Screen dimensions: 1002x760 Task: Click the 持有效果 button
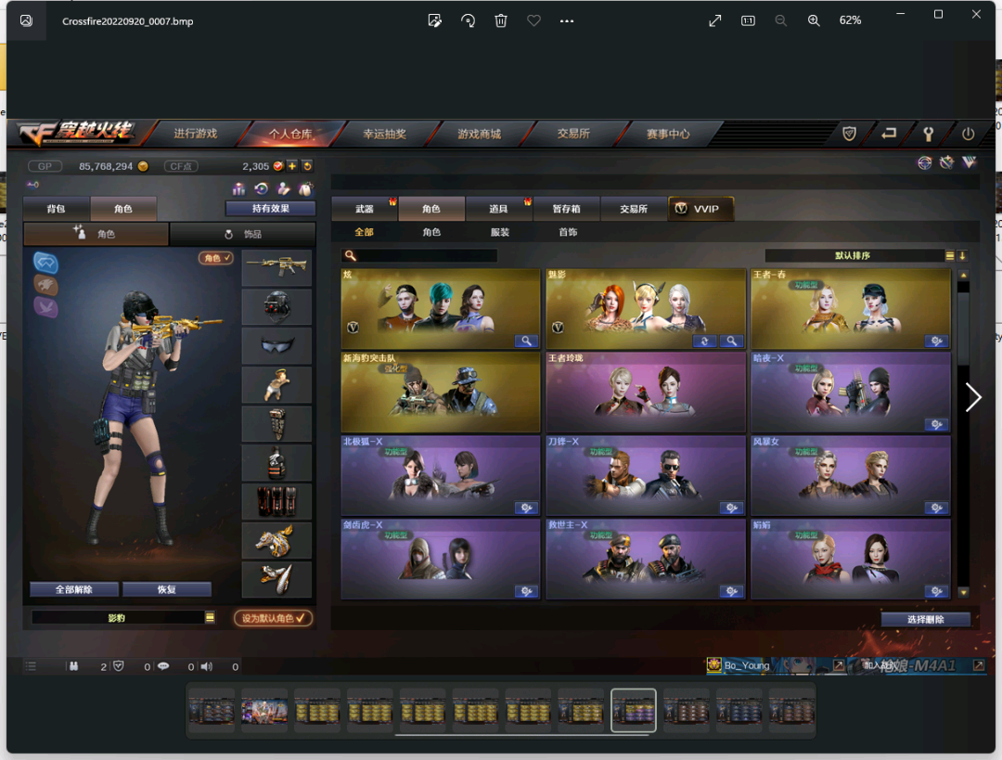coord(271,209)
